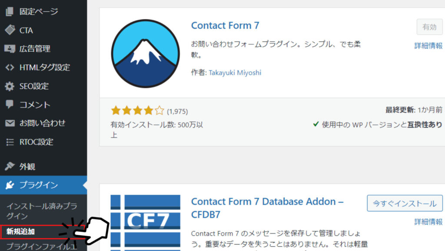This screenshot has width=445, height=251.
Task: Open the CTA tag icon
Action: click(x=10, y=30)
